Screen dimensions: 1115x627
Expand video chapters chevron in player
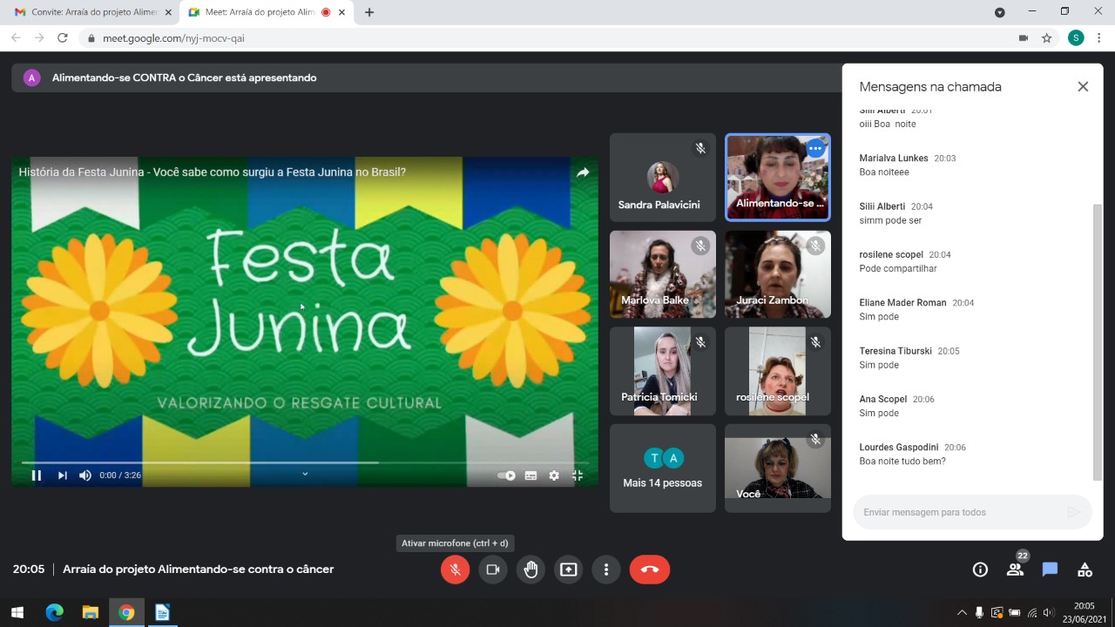coord(305,474)
